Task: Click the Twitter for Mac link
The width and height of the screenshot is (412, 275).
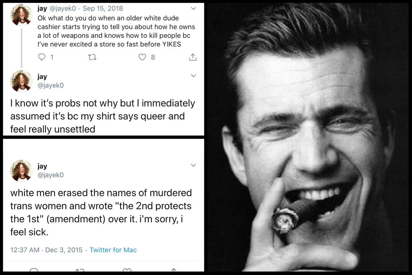Action: click(x=113, y=250)
